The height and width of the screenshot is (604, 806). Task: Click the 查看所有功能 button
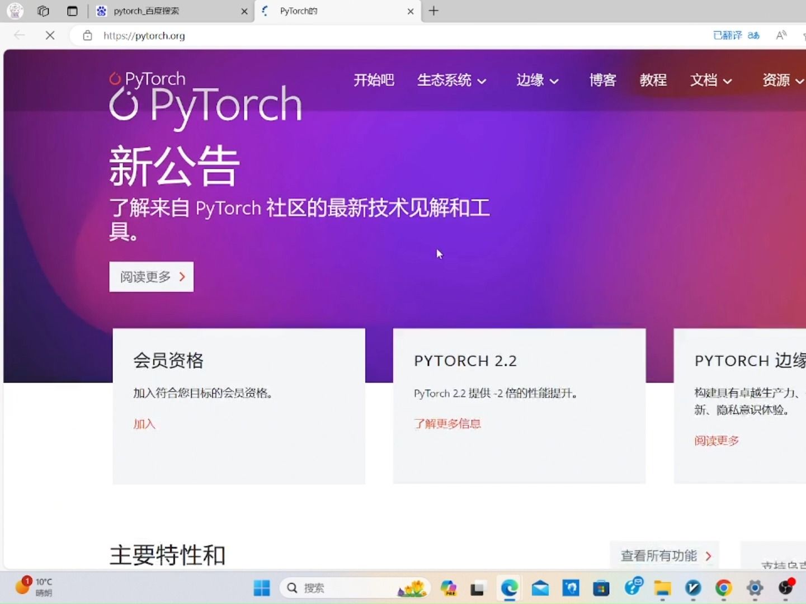(x=664, y=556)
